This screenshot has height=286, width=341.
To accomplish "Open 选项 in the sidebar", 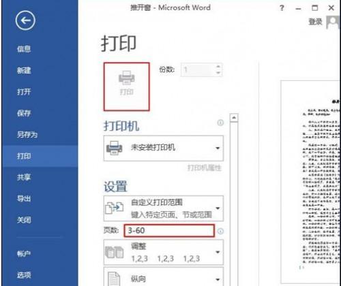I will tap(24, 275).
